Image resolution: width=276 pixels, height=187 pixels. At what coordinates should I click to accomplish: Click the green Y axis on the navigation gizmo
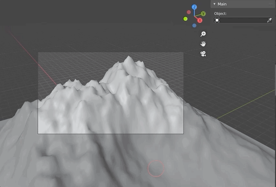pos(203,14)
